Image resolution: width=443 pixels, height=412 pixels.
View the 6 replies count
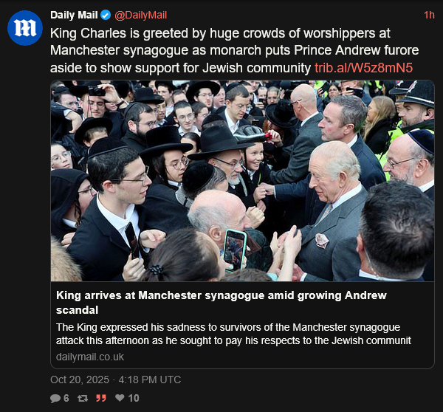click(x=66, y=399)
